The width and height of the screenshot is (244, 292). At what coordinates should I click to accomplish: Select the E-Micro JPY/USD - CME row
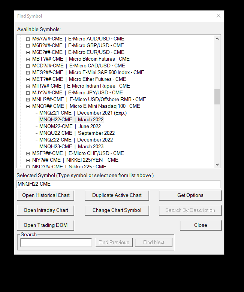click(x=78, y=92)
